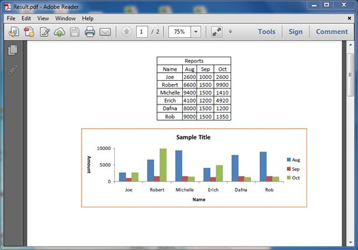Image resolution: width=358 pixels, height=250 pixels.
Task: Open the View menu
Action: coord(43,18)
